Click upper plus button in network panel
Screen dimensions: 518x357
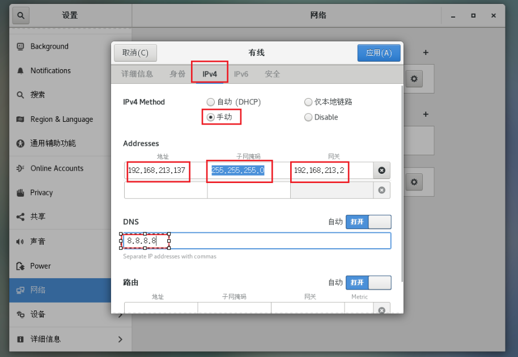426,53
